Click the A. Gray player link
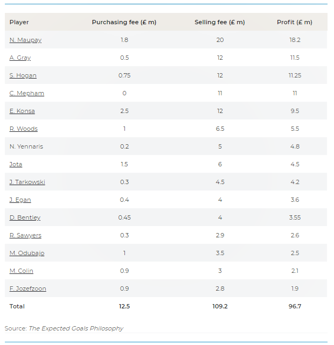The height and width of the screenshot is (345, 334). coord(20,58)
